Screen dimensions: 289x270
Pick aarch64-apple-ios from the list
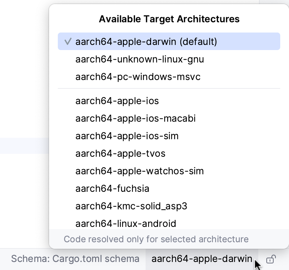[x=117, y=101]
